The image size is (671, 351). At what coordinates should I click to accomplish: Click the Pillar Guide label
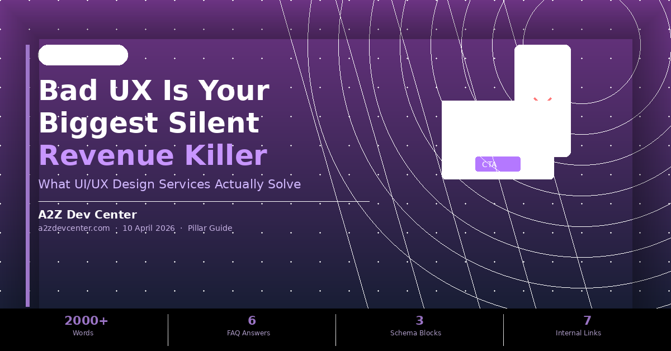point(210,228)
